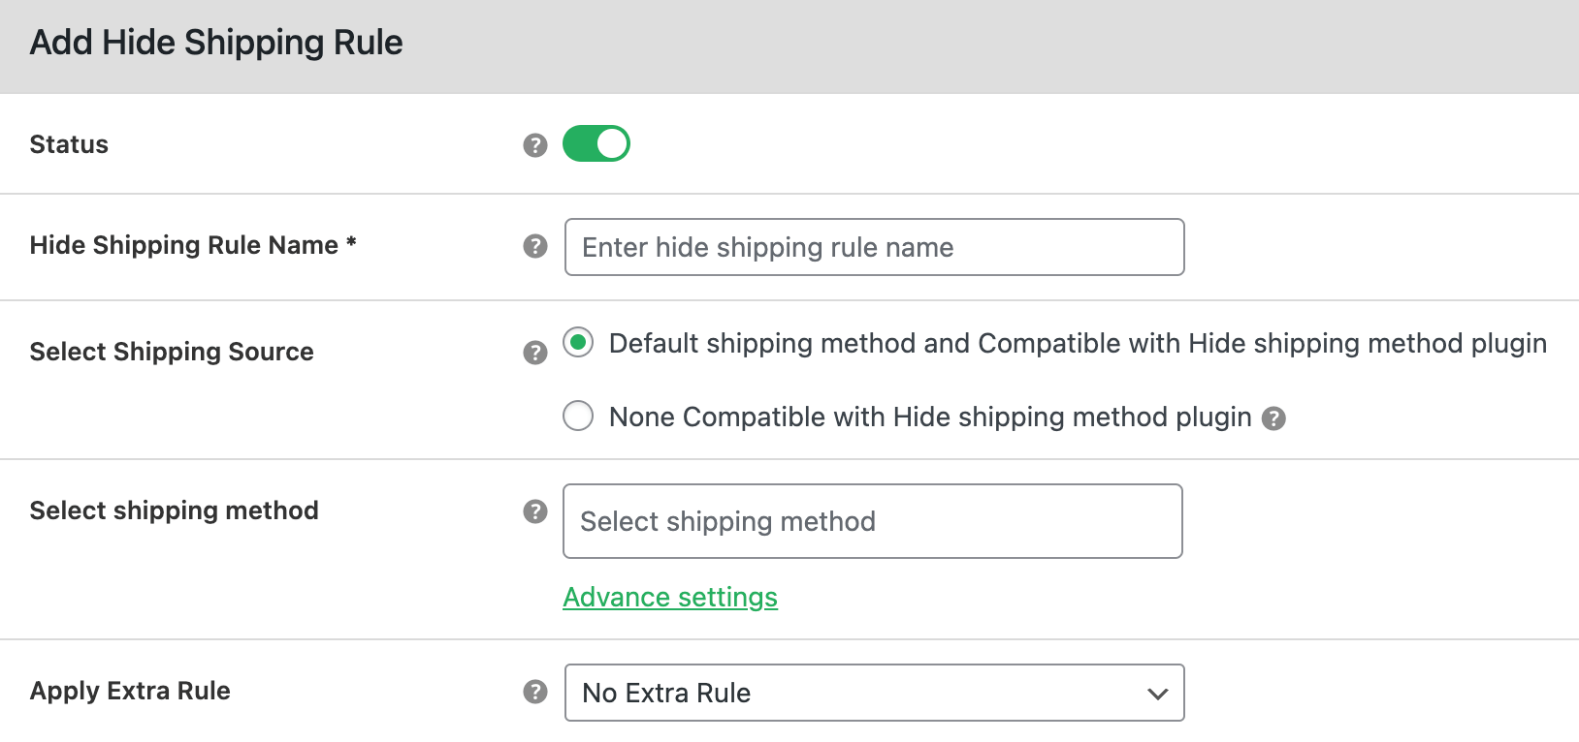Click the question mark after None Compatible option
The width and height of the screenshot is (1579, 742).
(1275, 417)
